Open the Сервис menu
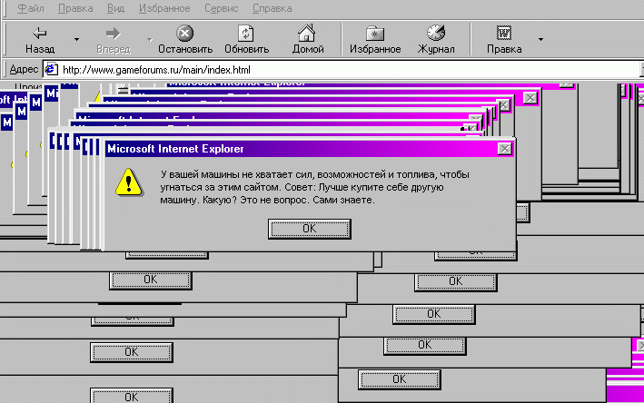Viewport: 644px width, 403px height. pos(221,7)
